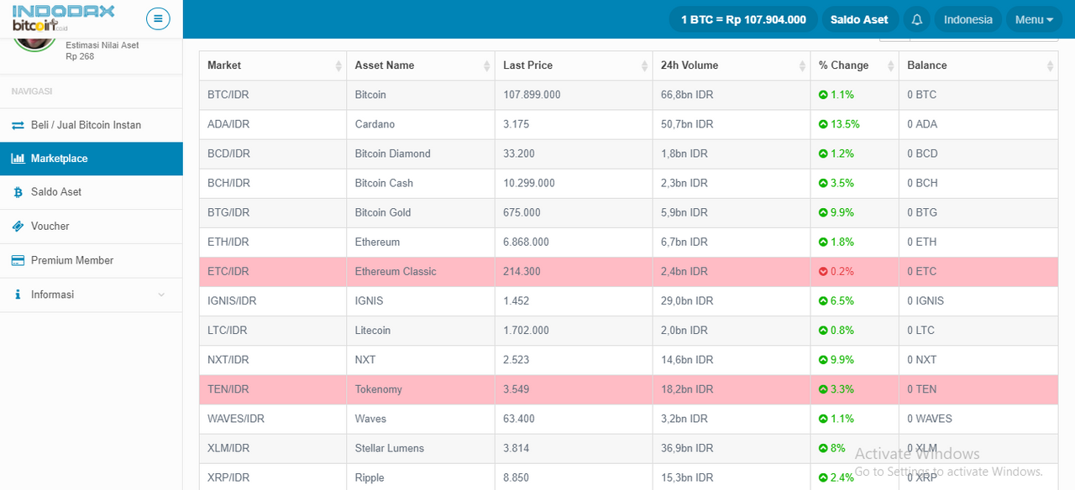
Task: Click the Marketplace chart icon
Action: (x=18, y=159)
